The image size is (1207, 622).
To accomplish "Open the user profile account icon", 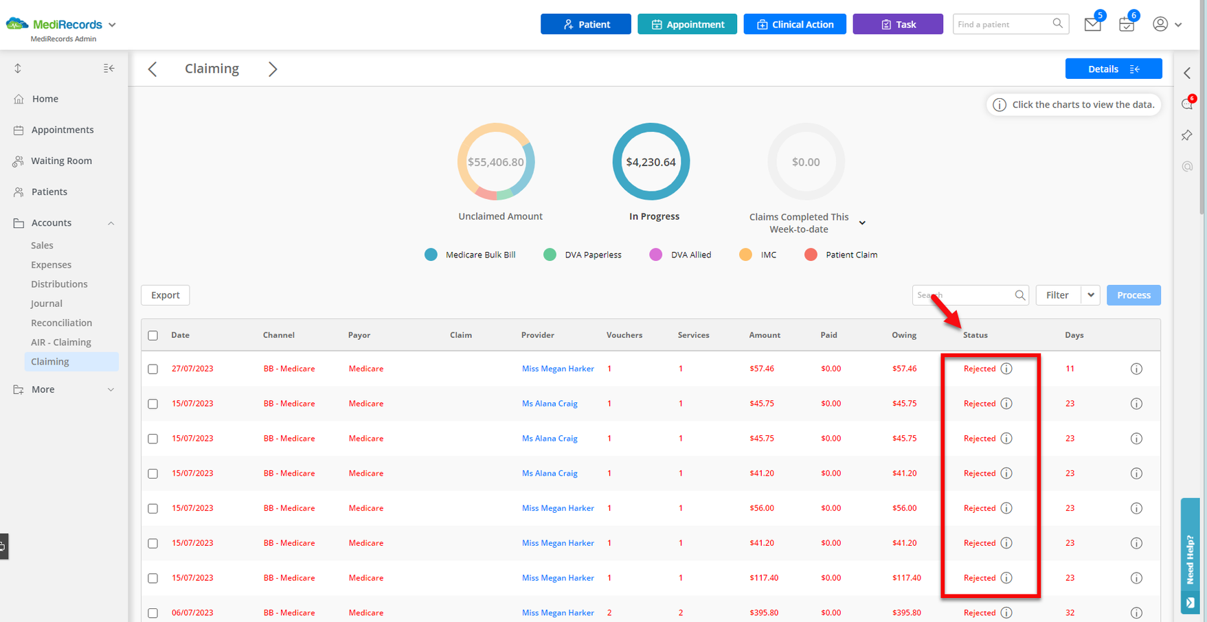I will (1160, 24).
